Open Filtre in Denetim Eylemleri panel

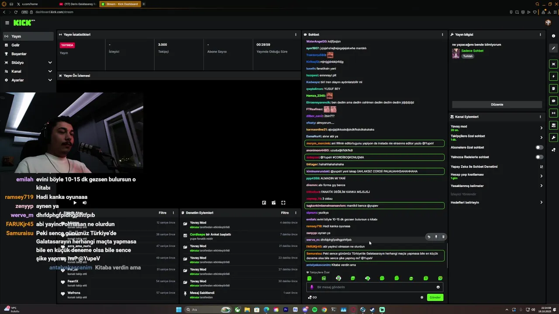285,213
